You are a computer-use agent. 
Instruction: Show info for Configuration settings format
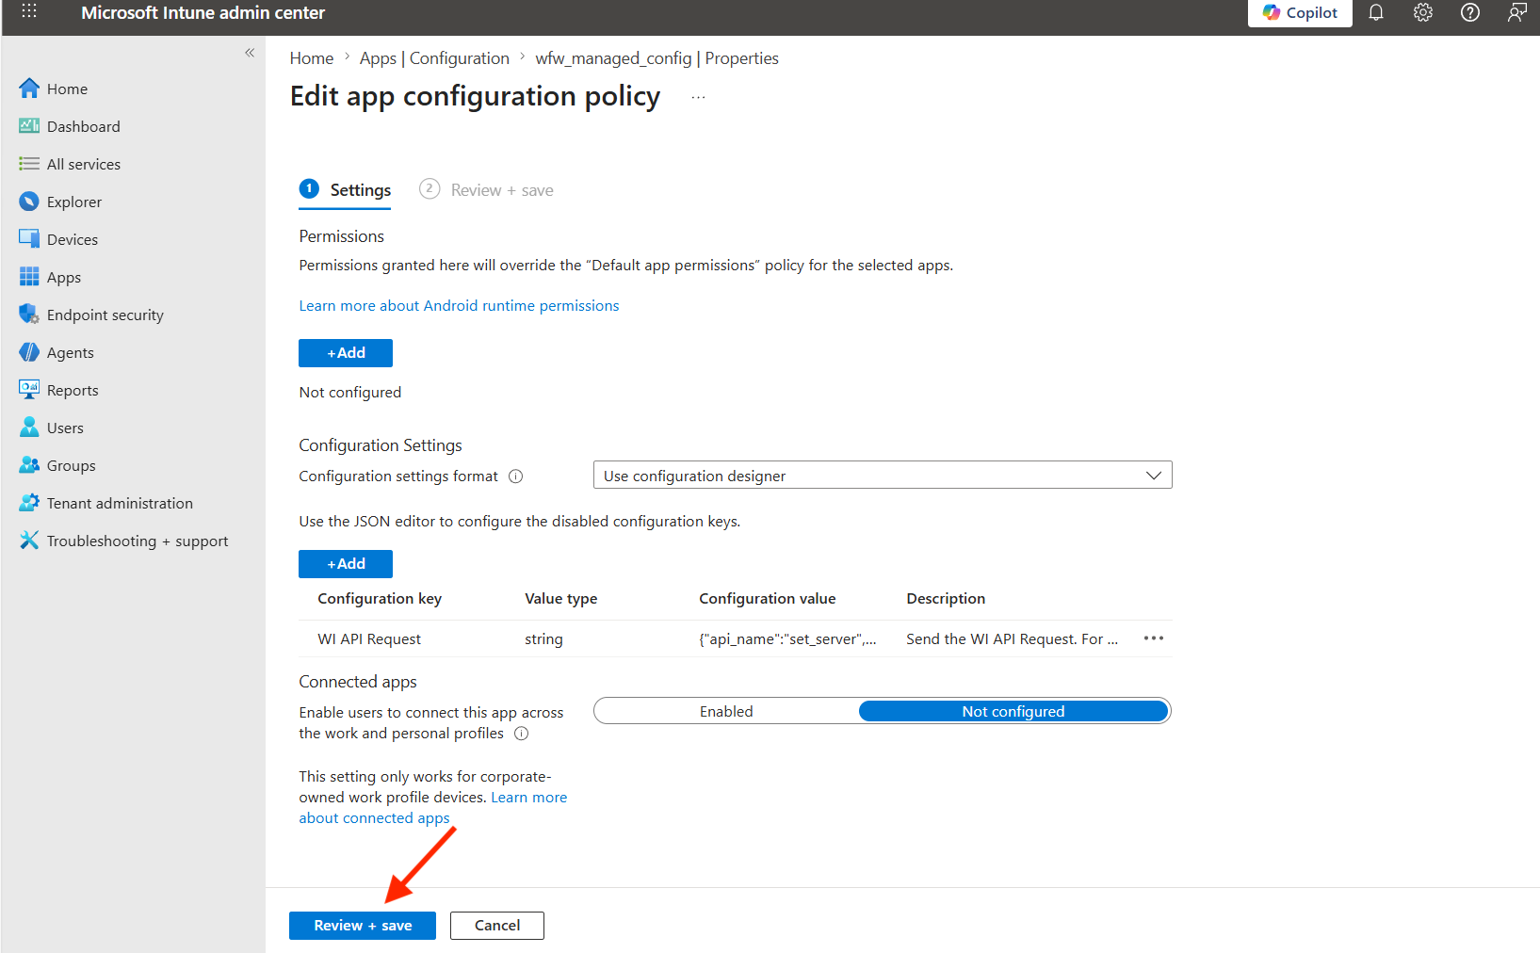coord(516,476)
